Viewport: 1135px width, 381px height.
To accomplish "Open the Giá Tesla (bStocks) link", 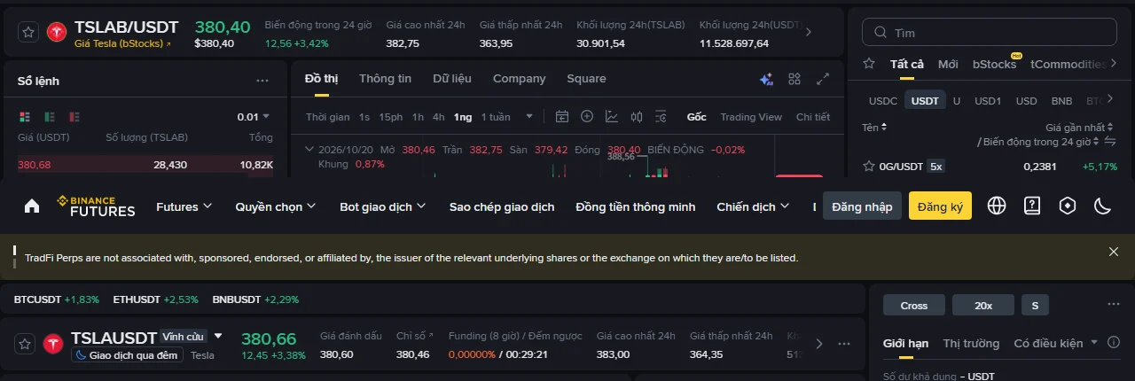I will [x=122, y=43].
